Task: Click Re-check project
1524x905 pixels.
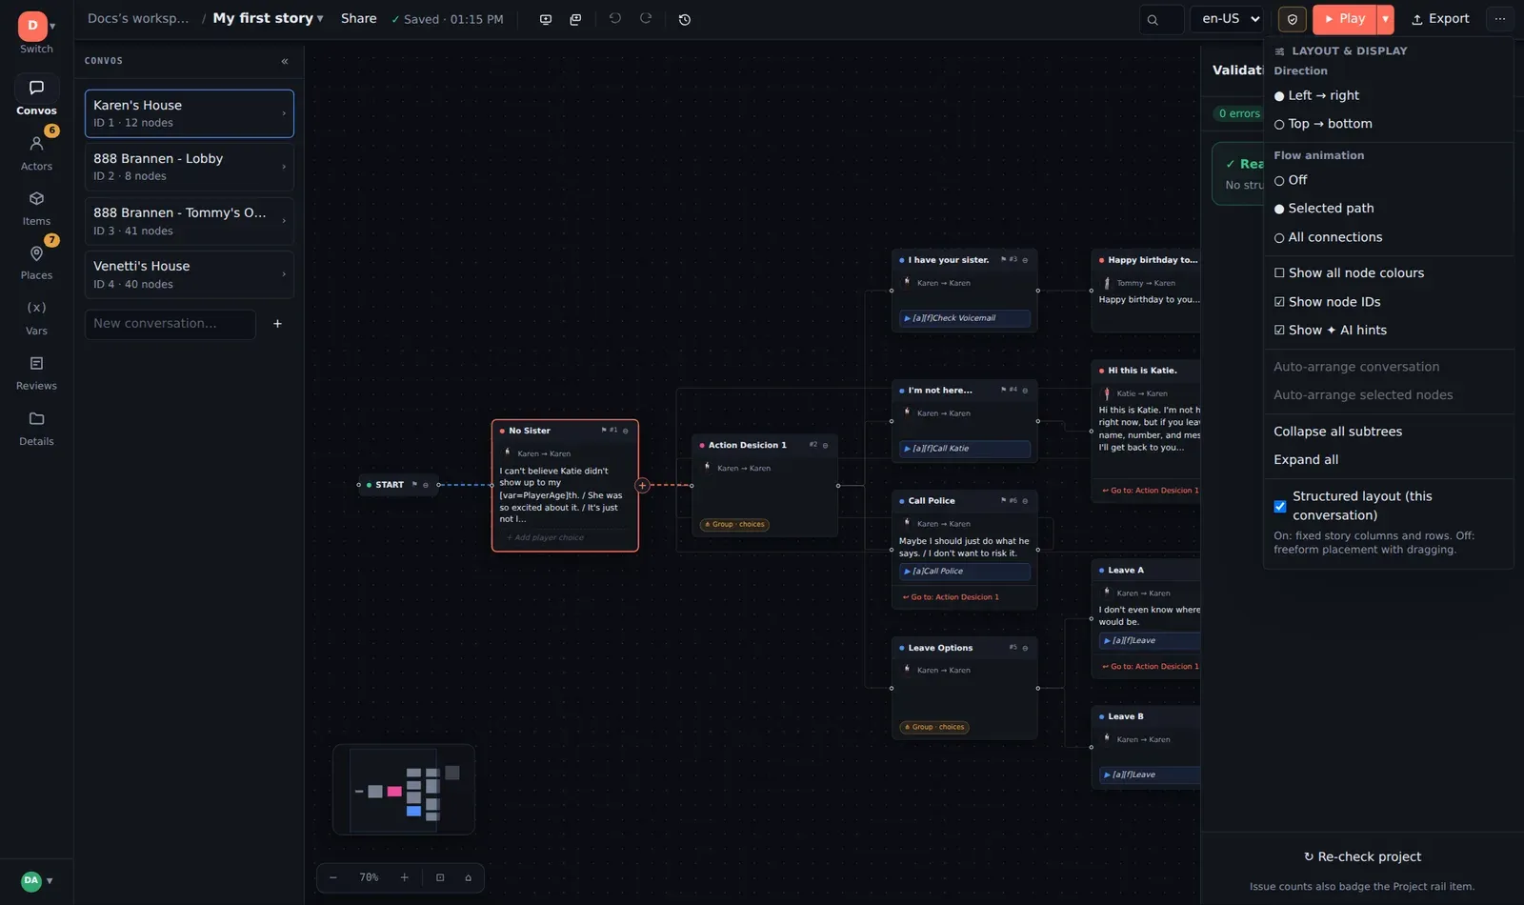Action: tap(1362, 856)
